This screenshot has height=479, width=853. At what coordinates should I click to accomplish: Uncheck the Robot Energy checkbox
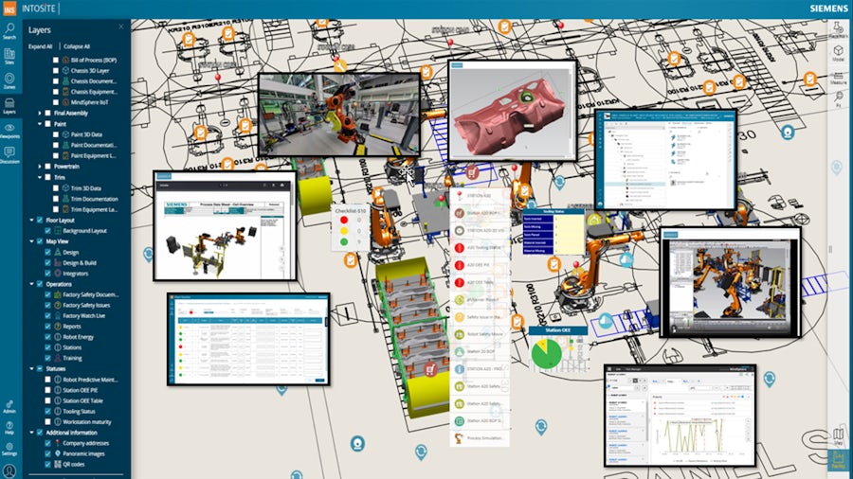48,337
